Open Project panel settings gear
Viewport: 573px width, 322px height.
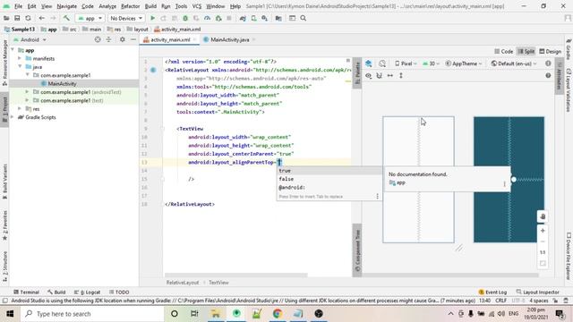[122, 39]
